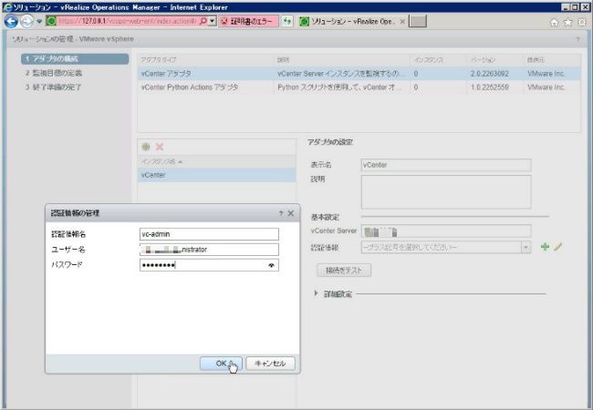Focus the username input field

coord(209,250)
